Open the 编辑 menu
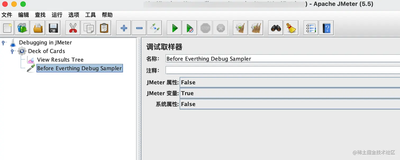The width and height of the screenshot is (400, 160). coord(24,15)
